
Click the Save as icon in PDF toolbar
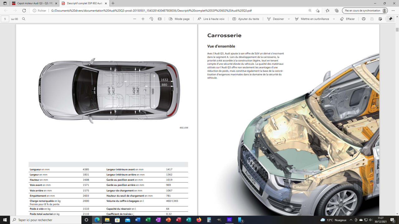pyautogui.click(x=380, y=19)
